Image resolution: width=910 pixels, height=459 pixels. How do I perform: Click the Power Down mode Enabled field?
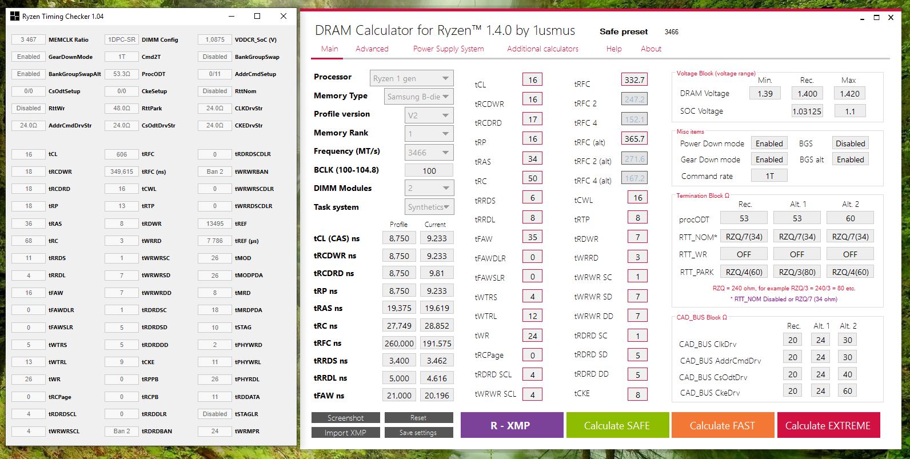[x=769, y=143]
